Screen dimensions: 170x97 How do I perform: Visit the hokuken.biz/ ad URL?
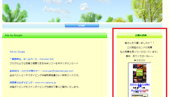pos(47,59)
